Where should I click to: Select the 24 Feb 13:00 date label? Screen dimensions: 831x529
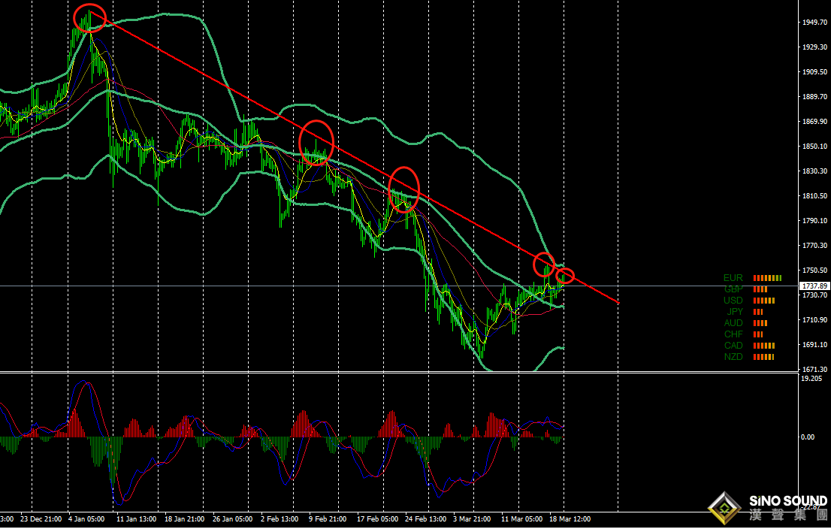tap(425, 519)
